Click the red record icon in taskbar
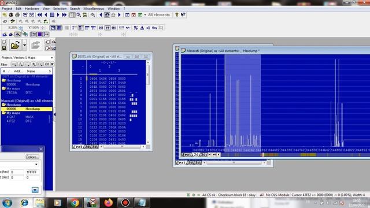The width and height of the screenshot is (370, 208). point(125,203)
